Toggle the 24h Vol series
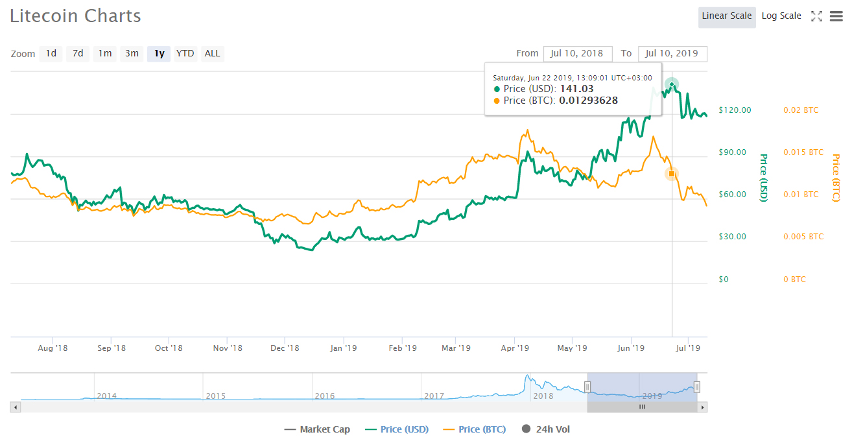Viewport: 852px width, 441px height. click(546, 429)
